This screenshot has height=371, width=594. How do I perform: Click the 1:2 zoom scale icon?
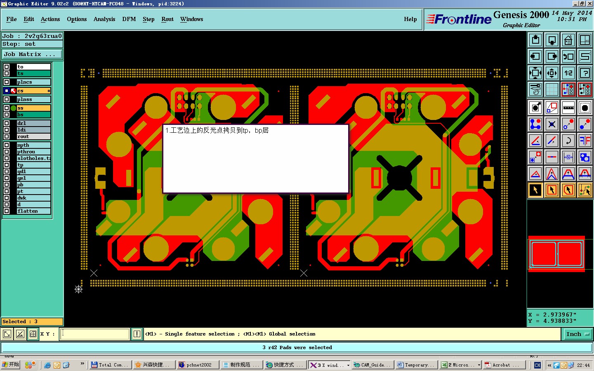[x=568, y=73]
